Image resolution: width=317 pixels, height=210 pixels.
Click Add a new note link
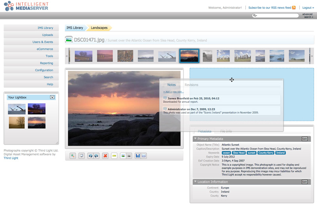(x=173, y=92)
